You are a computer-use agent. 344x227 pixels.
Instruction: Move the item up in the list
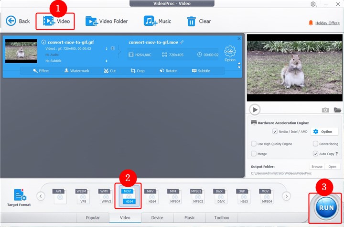click(239, 63)
